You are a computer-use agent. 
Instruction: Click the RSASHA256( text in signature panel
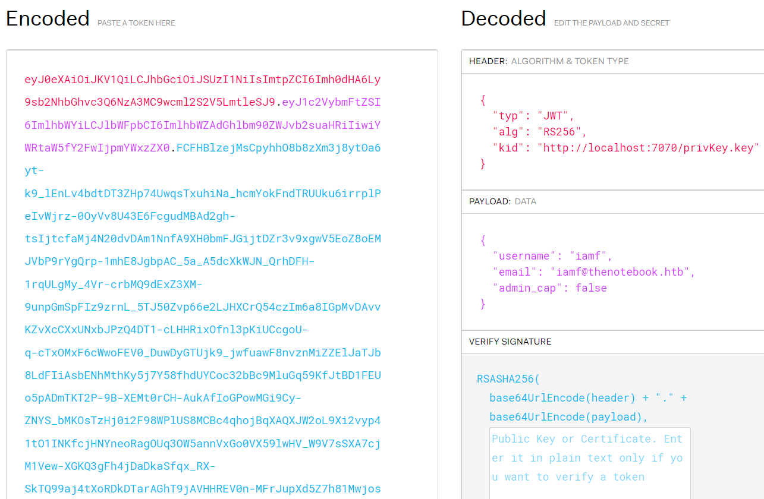508,379
